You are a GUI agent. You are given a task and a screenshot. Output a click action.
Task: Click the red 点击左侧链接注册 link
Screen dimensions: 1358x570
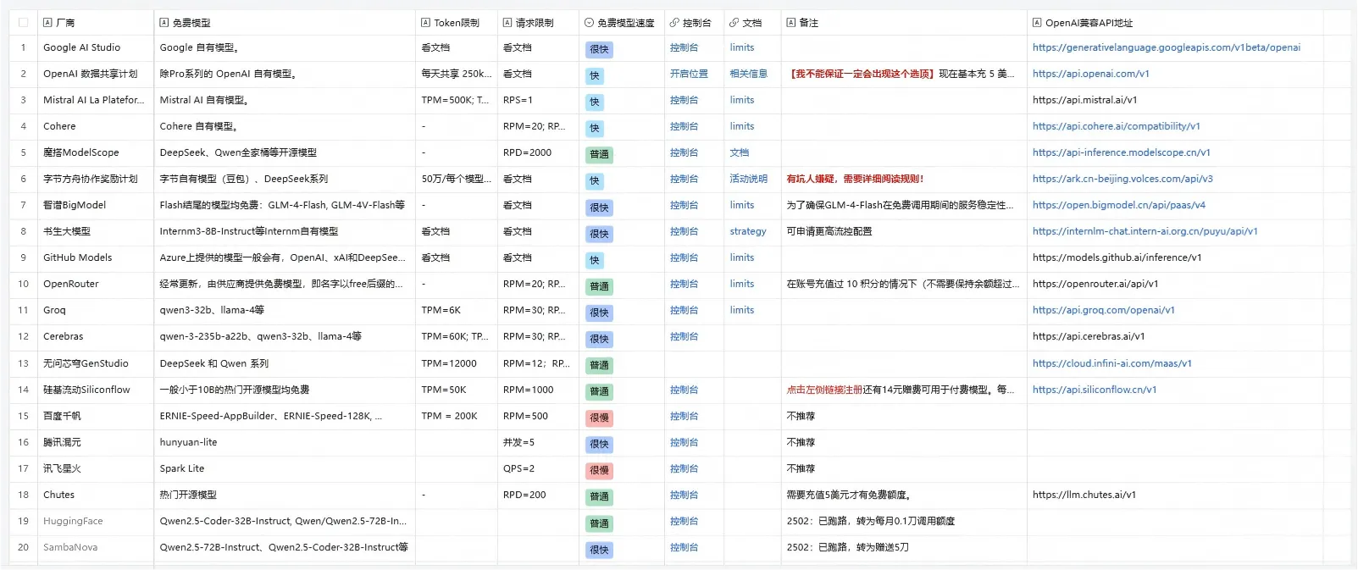(824, 390)
